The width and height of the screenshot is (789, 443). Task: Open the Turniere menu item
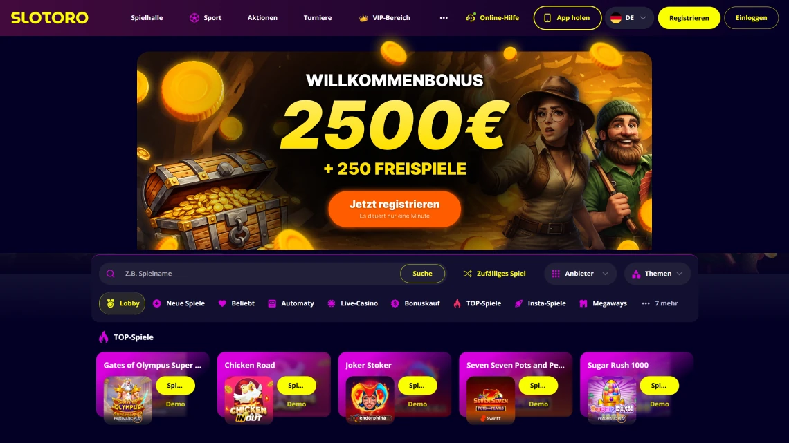click(x=318, y=17)
